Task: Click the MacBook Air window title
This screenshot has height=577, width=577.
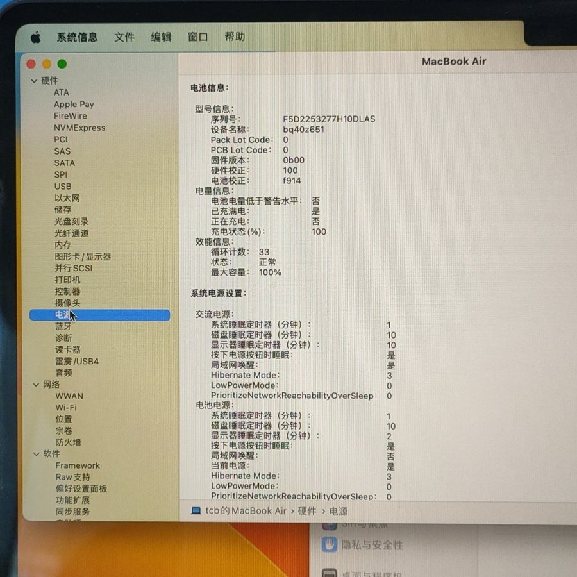Action: click(454, 62)
